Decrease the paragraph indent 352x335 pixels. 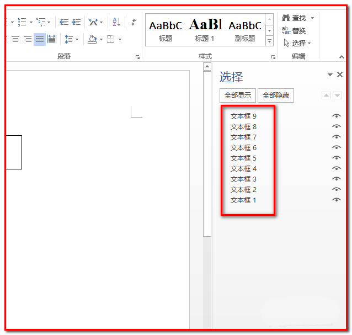coord(64,22)
